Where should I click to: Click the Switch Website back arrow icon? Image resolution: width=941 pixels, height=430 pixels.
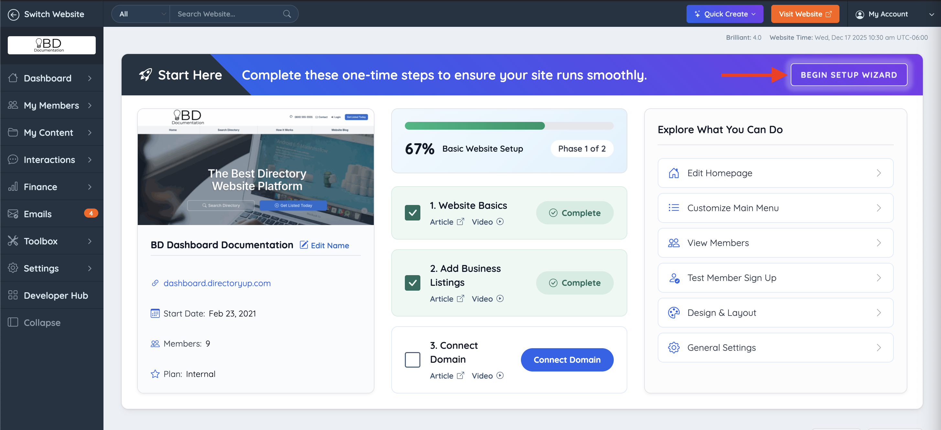coord(14,14)
